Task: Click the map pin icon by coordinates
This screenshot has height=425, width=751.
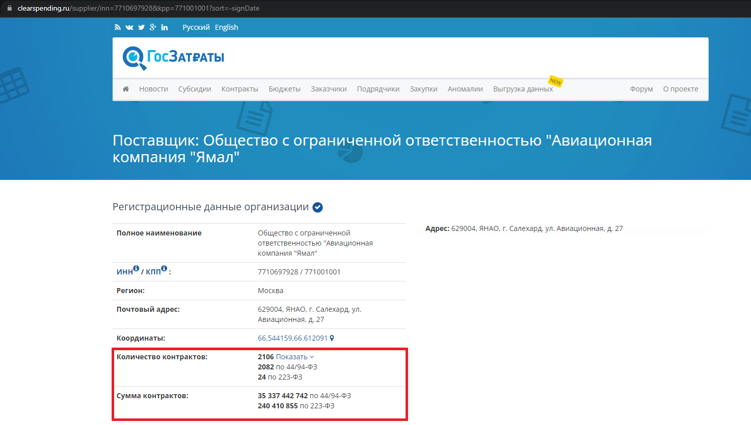Action: click(x=332, y=338)
